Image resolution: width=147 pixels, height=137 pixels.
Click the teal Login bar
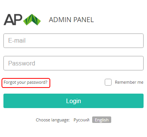(73, 101)
